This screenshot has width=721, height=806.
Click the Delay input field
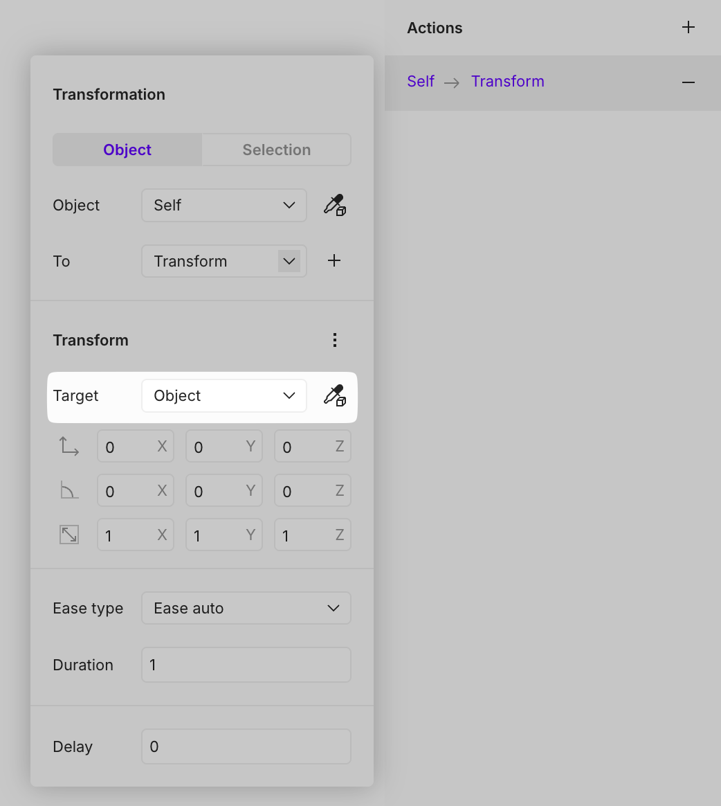[x=246, y=746]
